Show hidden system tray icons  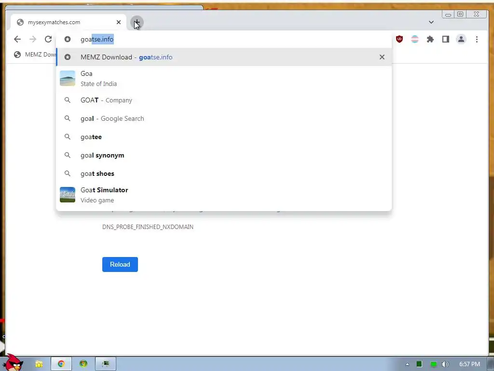click(x=407, y=364)
